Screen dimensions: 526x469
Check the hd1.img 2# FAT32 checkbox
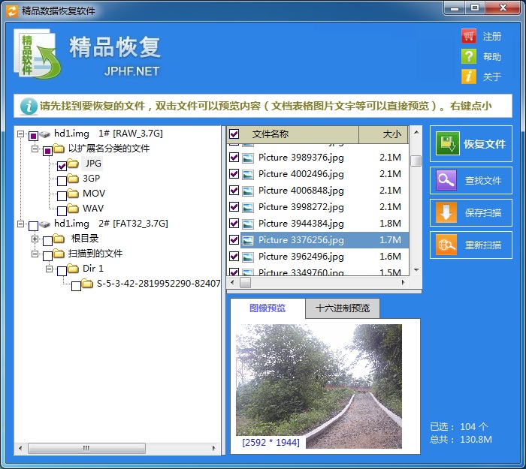(x=33, y=226)
